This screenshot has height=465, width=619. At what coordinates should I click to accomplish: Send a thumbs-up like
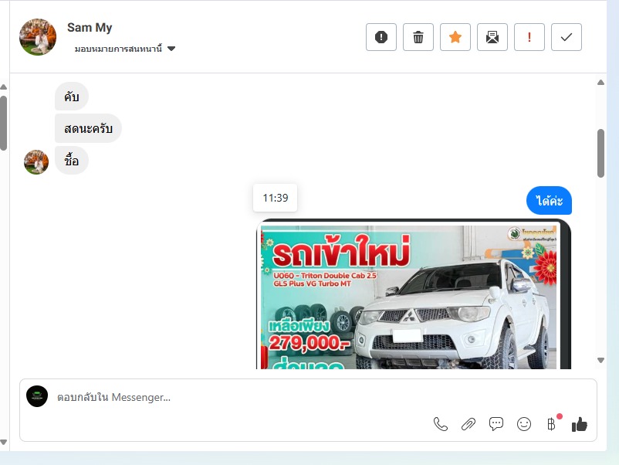click(x=579, y=424)
